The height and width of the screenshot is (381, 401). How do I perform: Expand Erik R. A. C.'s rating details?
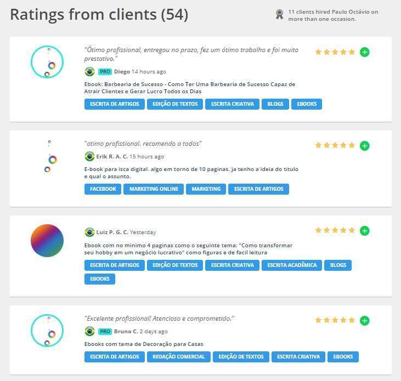[365, 146]
